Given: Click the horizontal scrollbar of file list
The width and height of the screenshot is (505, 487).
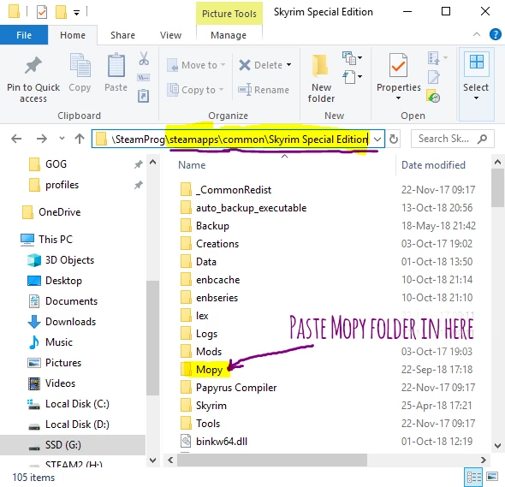Looking at the screenshot, I should pyautogui.click(x=272, y=460).
